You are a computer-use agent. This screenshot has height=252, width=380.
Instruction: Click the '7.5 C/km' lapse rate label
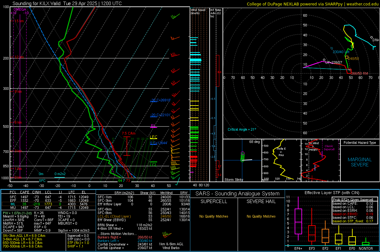point(129,133)
